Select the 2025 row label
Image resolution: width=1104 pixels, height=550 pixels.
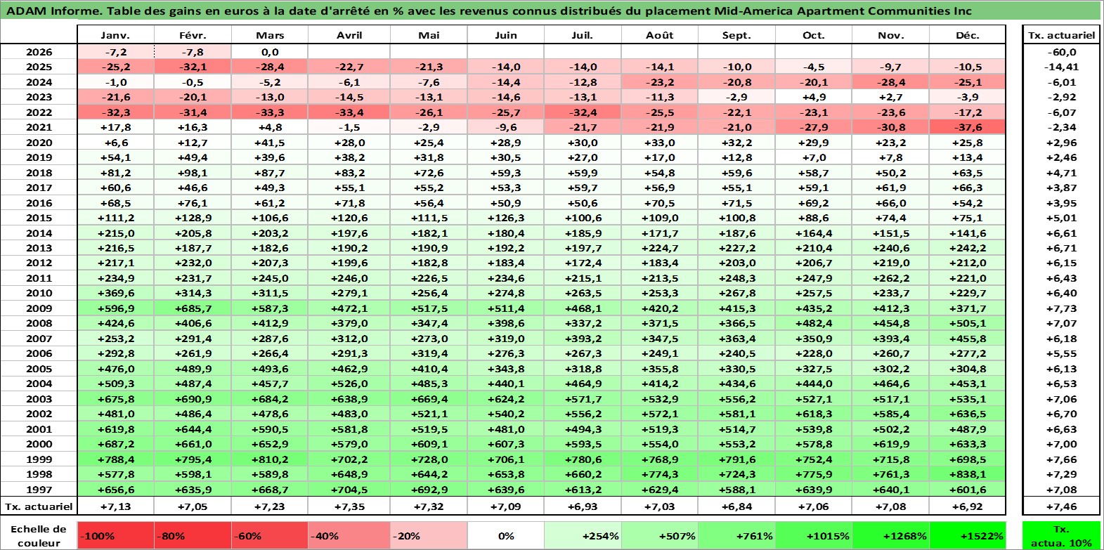[39, 67]
